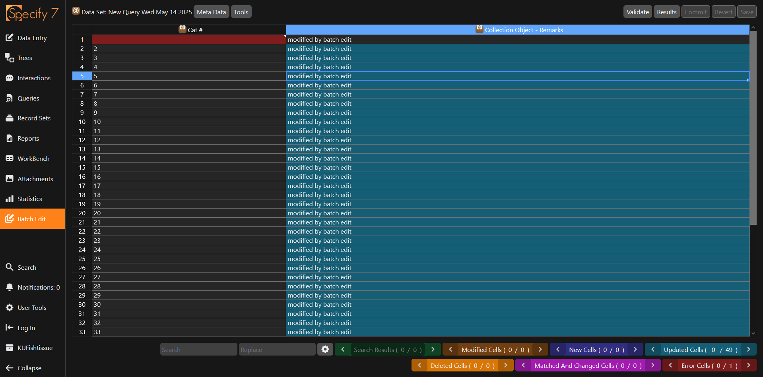Open the KUFishtissue collection switcher
763x377 pixels.
[33, 348]
